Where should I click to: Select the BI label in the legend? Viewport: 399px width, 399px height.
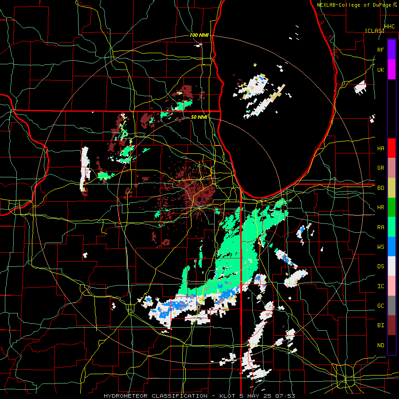tap(380, 325)
